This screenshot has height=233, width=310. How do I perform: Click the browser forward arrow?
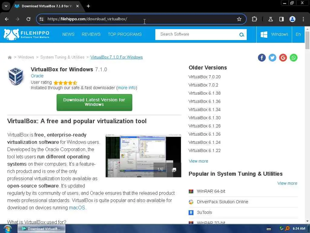(x=18, y=19)
